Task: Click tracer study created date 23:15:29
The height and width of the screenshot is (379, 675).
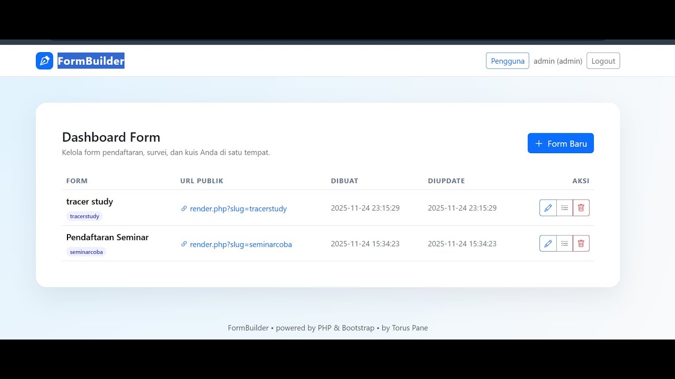Action: [x=365, y=208]
